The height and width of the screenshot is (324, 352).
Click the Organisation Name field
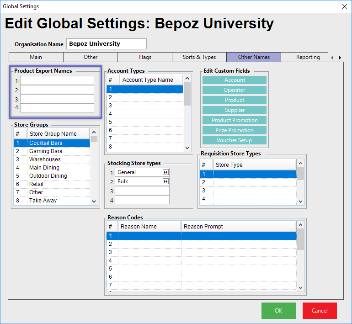pos(107,44)
